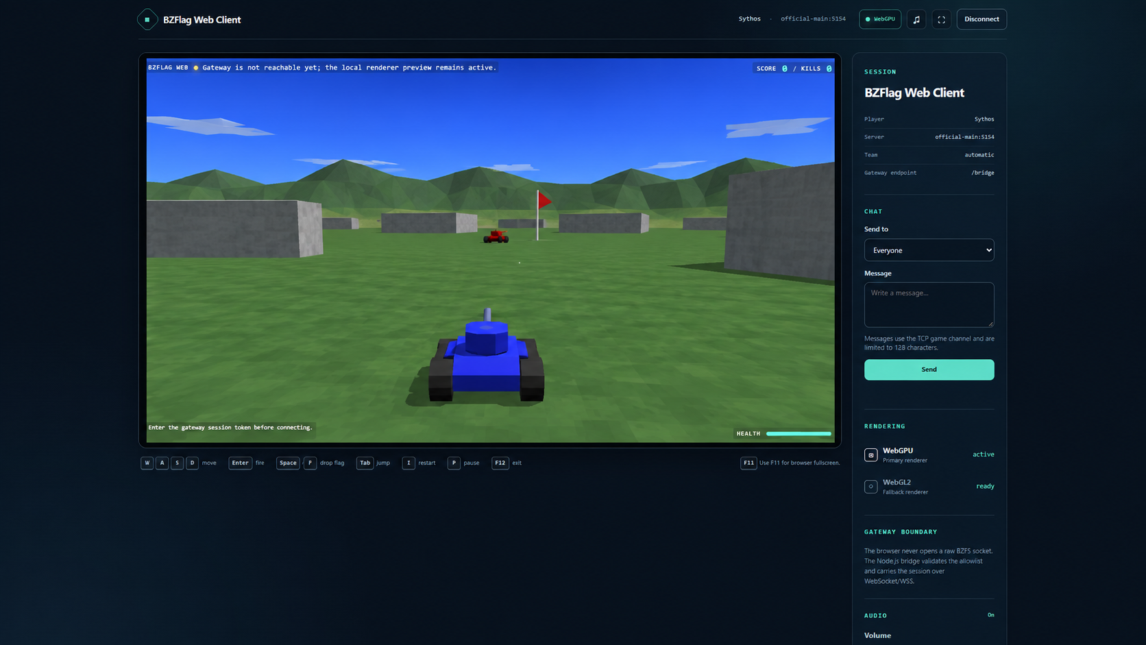The height and width of the screenshot is (645, 1146).
Task: Click the red enemy tank
Action: [496, 236]
